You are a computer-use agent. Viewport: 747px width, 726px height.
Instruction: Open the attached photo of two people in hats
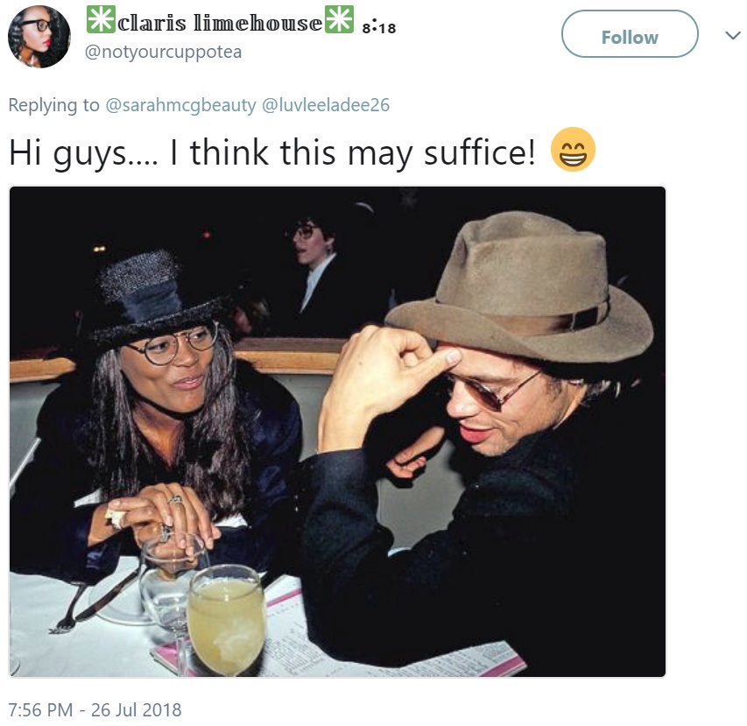point(337,432)
